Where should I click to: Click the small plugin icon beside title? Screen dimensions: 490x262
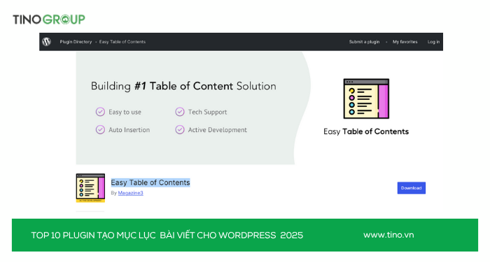(90, 188)
